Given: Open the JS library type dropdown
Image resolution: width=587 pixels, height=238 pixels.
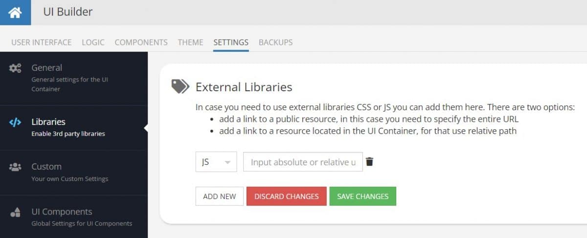Looking at the screenshot, I should pyautogui.click(x=216, y=162).
